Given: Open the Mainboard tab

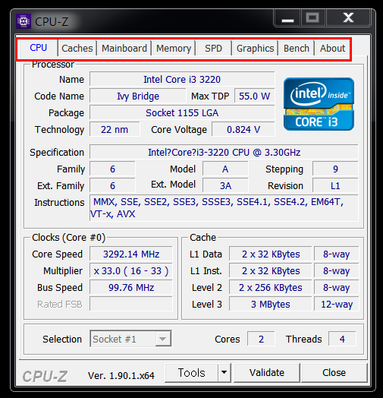Looking at the screenshot, I should pos(124,48).
